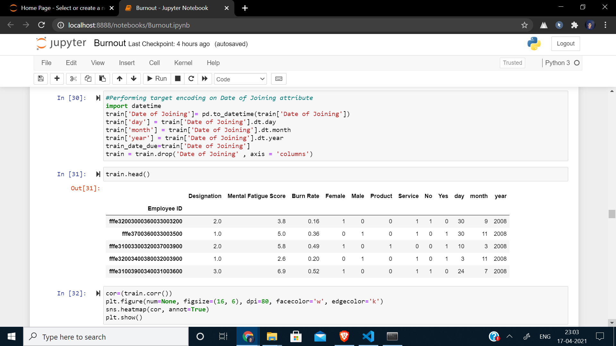The image size is (616, 346).
Task: Open the Kernel menu
Action: point(183,63)
